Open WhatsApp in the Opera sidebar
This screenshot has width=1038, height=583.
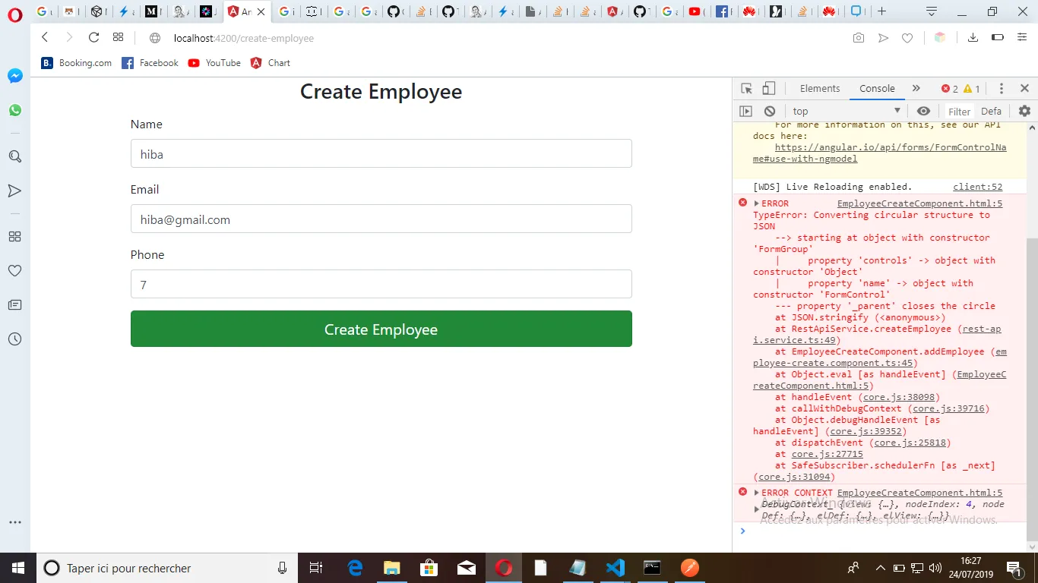pyautogui.click(x=15, y=110)
